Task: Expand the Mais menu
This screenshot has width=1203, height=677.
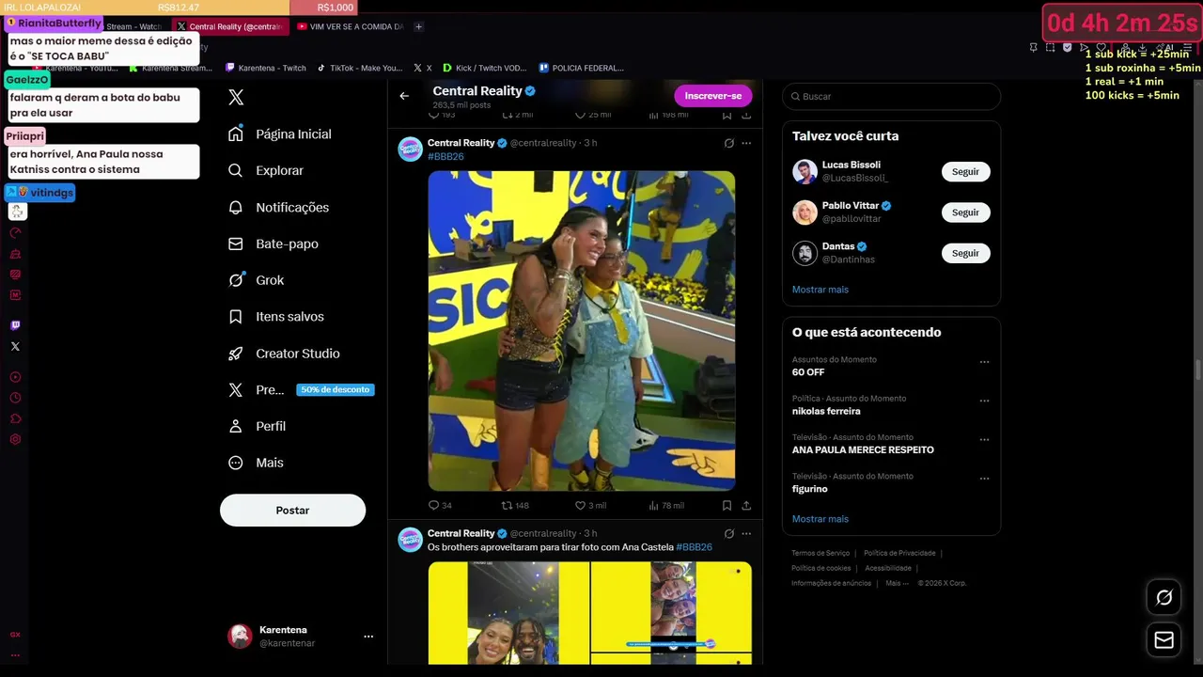Action: pos(256,463)
